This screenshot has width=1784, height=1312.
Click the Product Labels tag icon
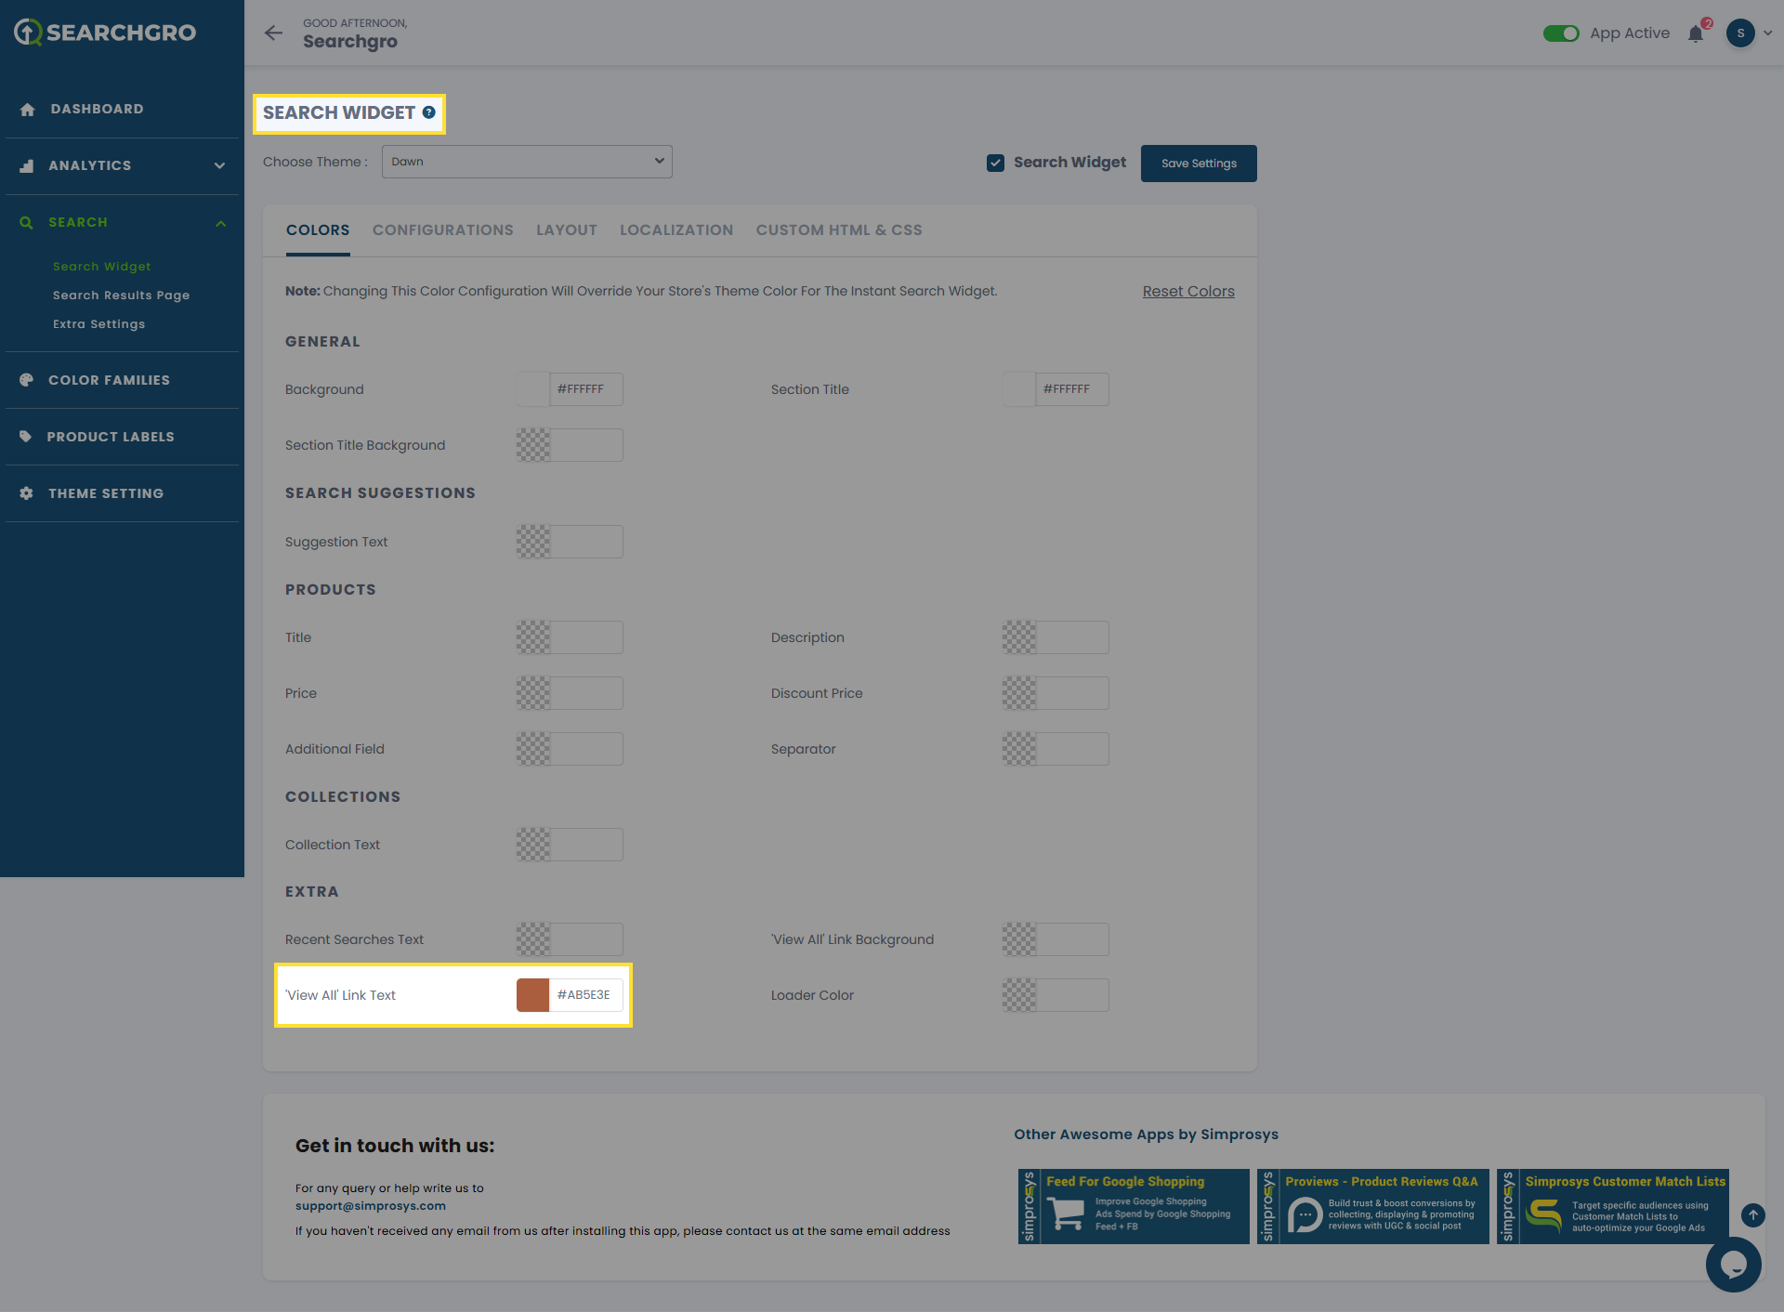pyautogui.click(x=26, y=437)
